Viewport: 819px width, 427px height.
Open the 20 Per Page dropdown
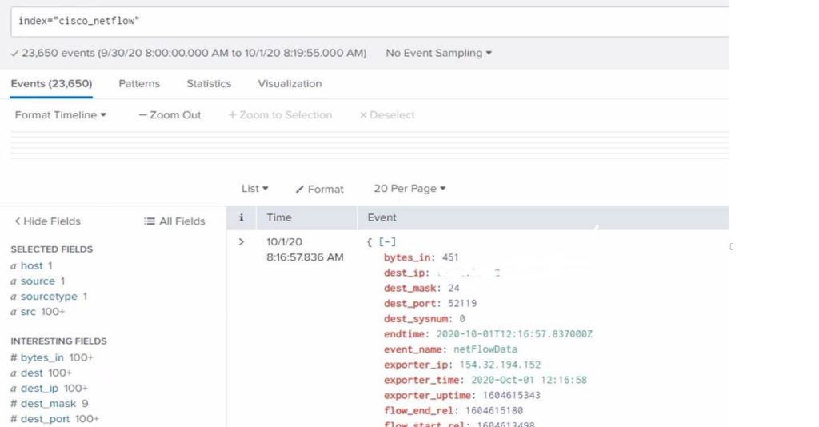pos(409,189)
